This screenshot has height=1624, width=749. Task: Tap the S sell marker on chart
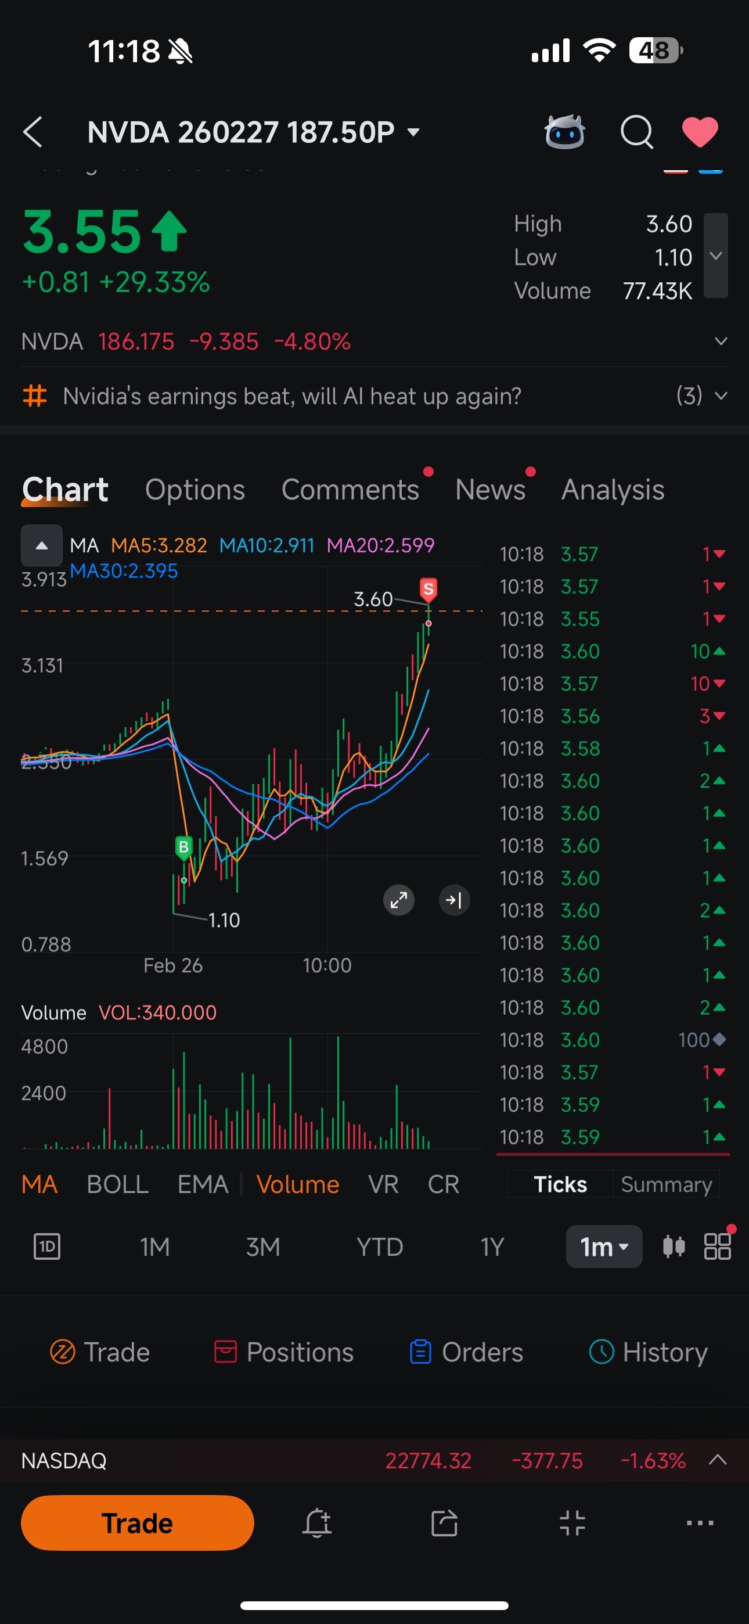pyautogui.click(x=428, y=590)
